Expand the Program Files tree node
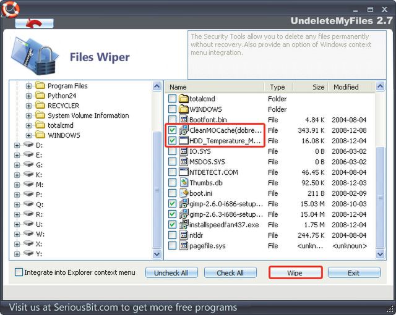Image resolution: width=396 pixels, height=315 pixels. [28, 86]
